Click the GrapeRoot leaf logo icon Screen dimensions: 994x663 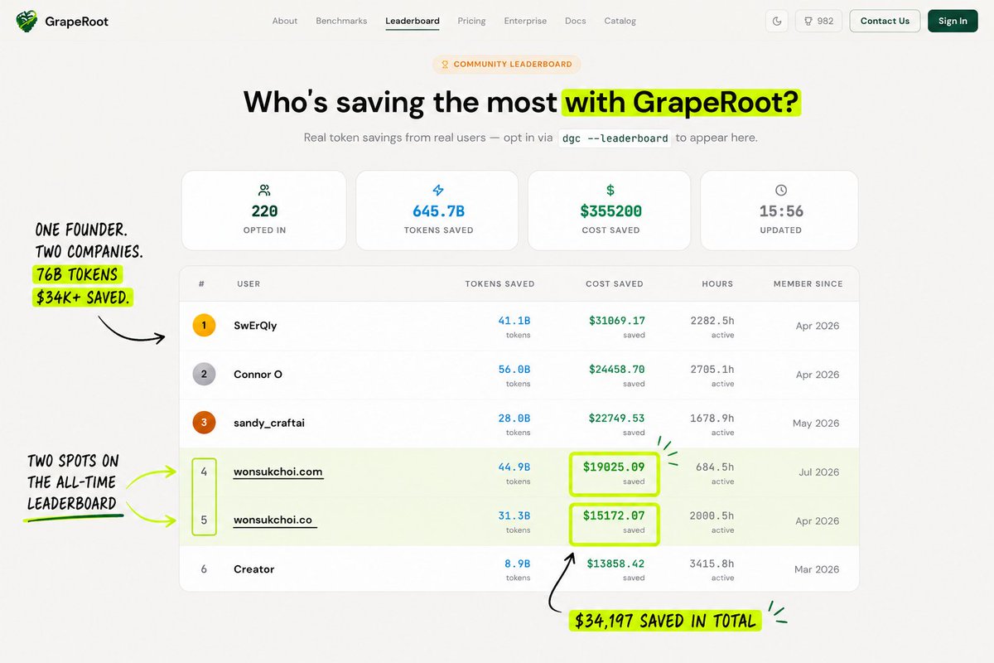click(x=27, y=21)
